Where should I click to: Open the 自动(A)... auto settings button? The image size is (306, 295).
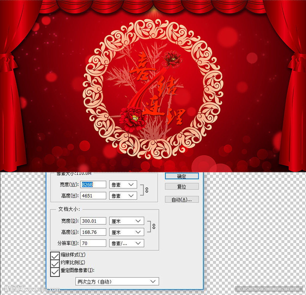coord(182,199)
